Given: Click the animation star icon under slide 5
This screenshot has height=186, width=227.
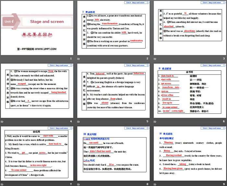Looking at the screenshot, I should pos(79,121).
